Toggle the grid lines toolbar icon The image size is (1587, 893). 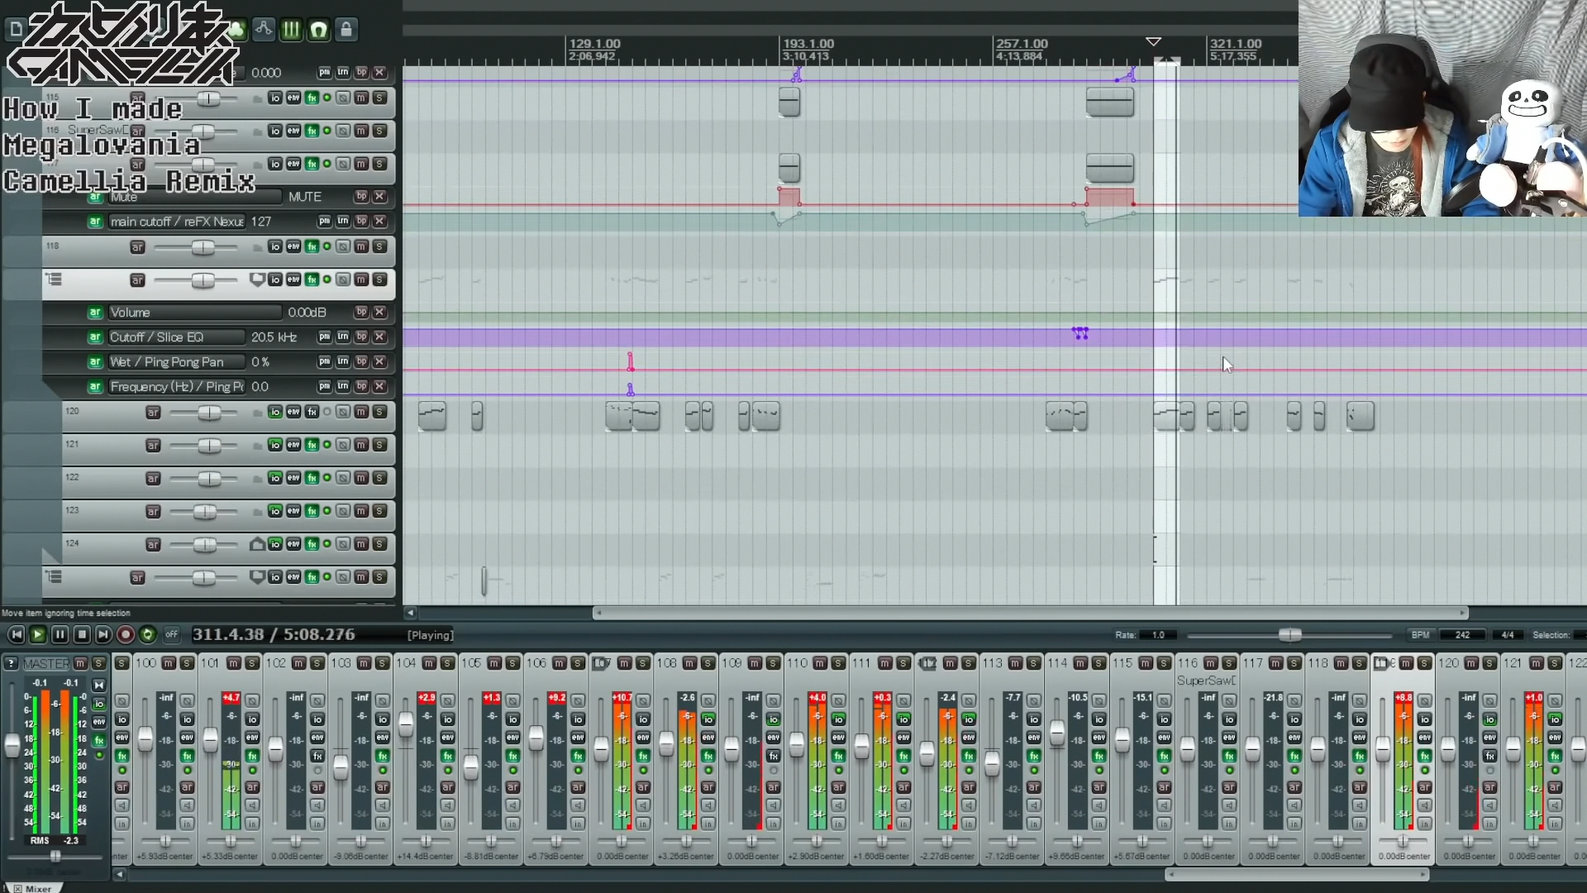click(291, 30)
